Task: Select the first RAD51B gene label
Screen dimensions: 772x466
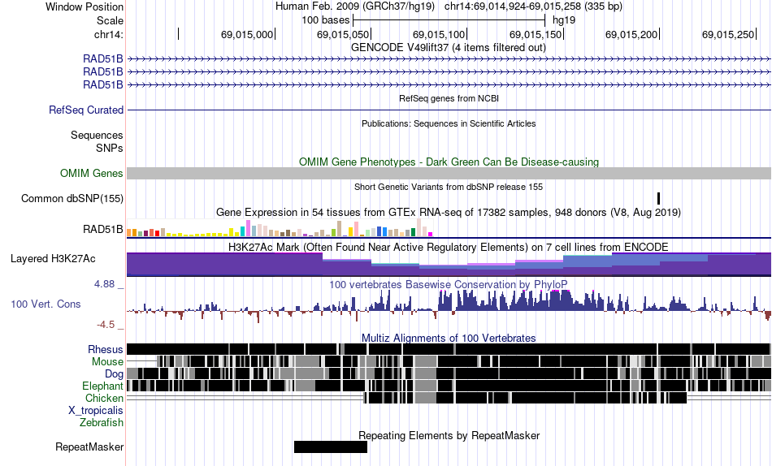Action: (103, 59)
